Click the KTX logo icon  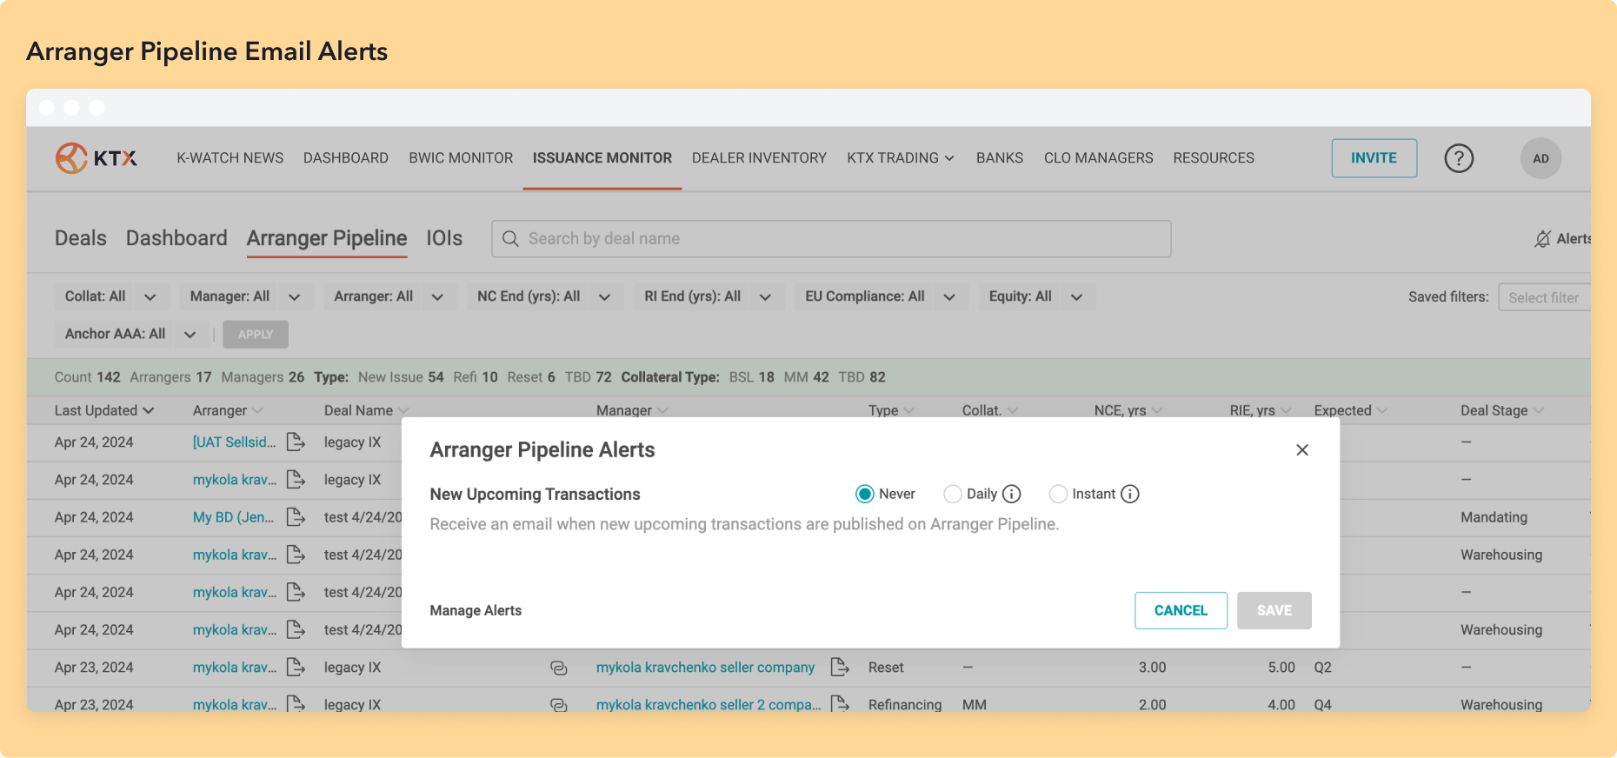72,158
